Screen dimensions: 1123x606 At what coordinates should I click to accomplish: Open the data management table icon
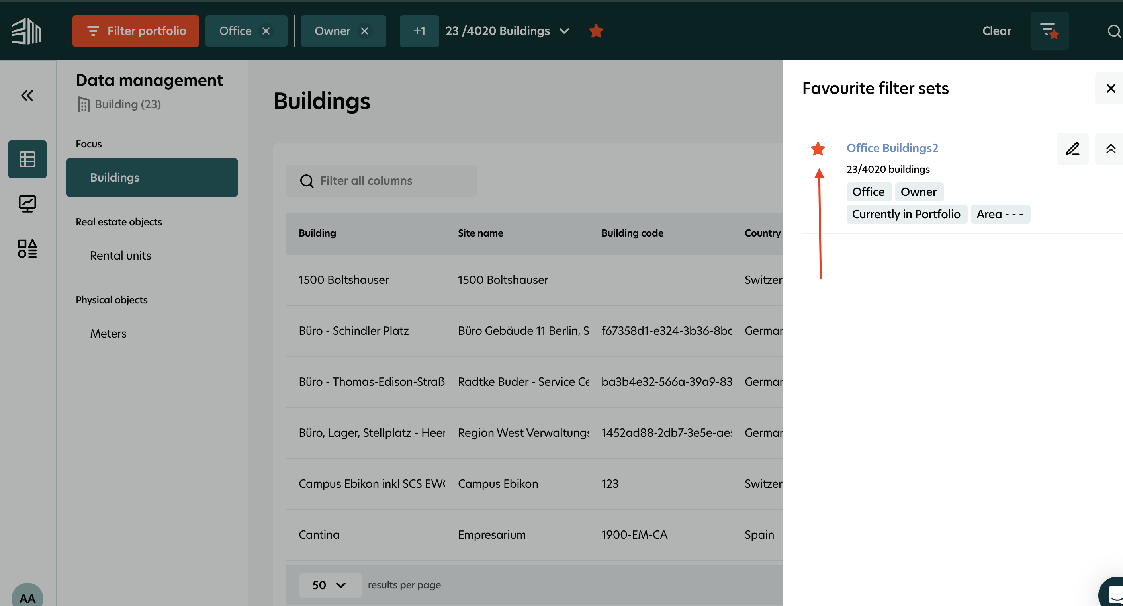click(x=27, y=159)
